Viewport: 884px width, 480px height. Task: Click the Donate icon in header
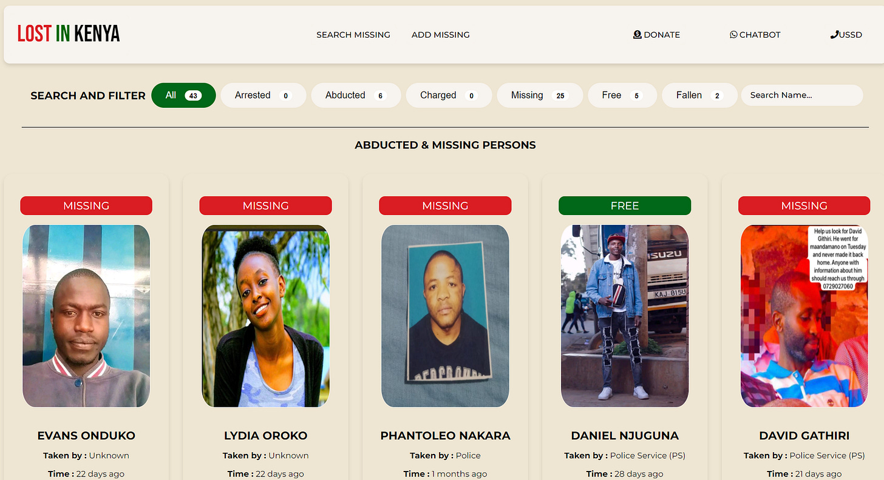coord(637,35)
